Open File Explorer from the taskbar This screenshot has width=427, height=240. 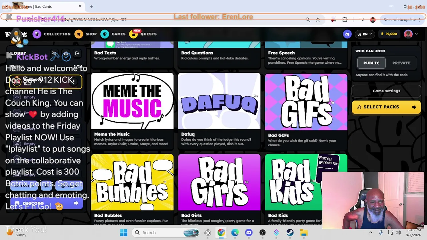click(304, 233)
